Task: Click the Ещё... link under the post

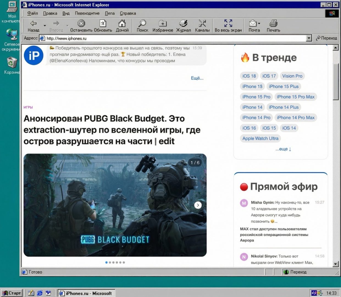Action: tap(197, 78)
